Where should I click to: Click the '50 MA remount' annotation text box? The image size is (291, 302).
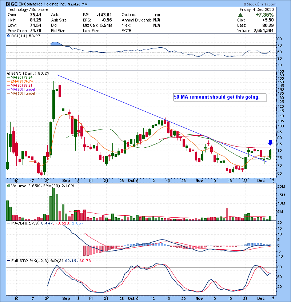point(220,97)
